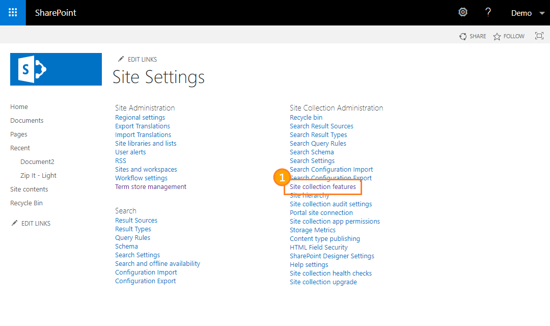Click the help question mark icon

tap(488, 12)
